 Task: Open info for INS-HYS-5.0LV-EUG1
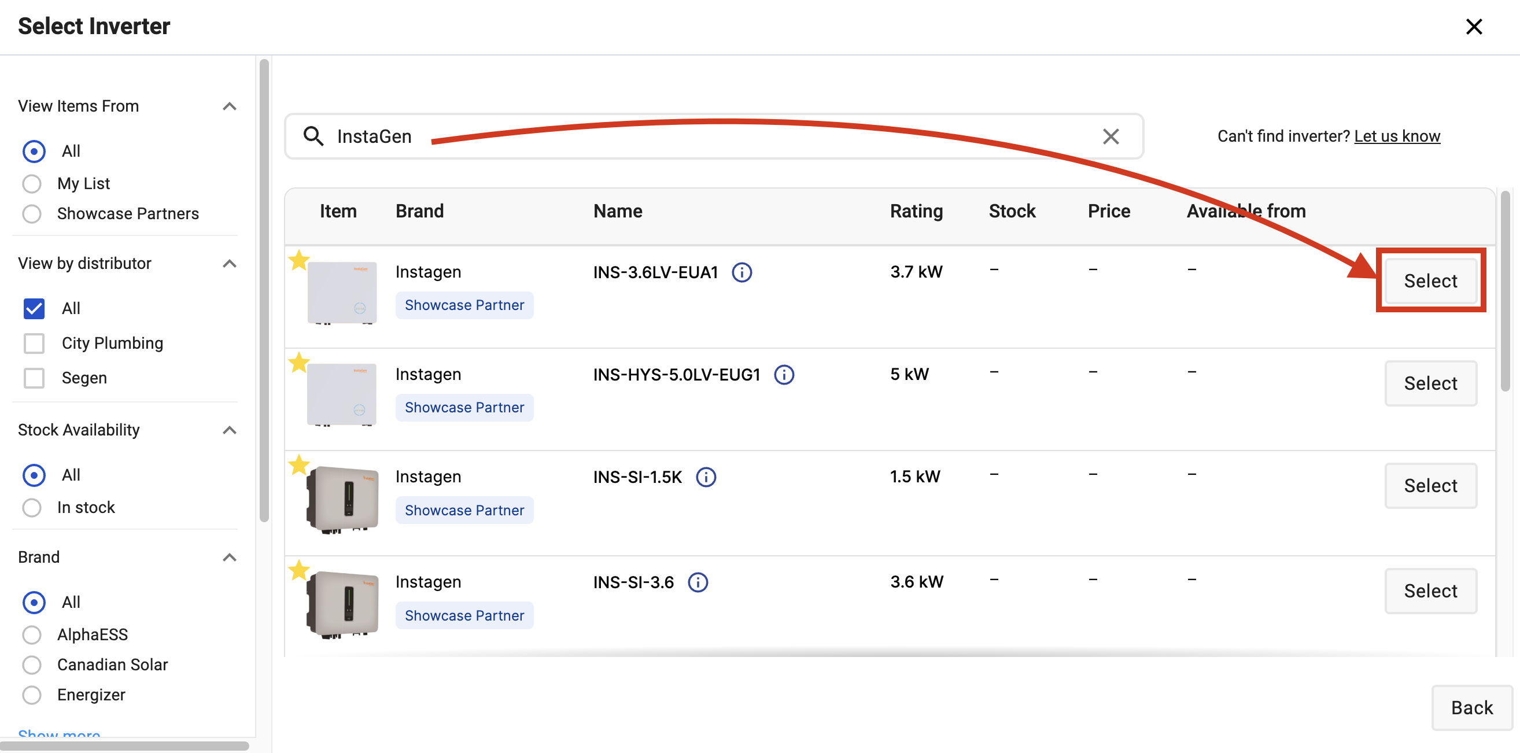click(x=784, y=375)
